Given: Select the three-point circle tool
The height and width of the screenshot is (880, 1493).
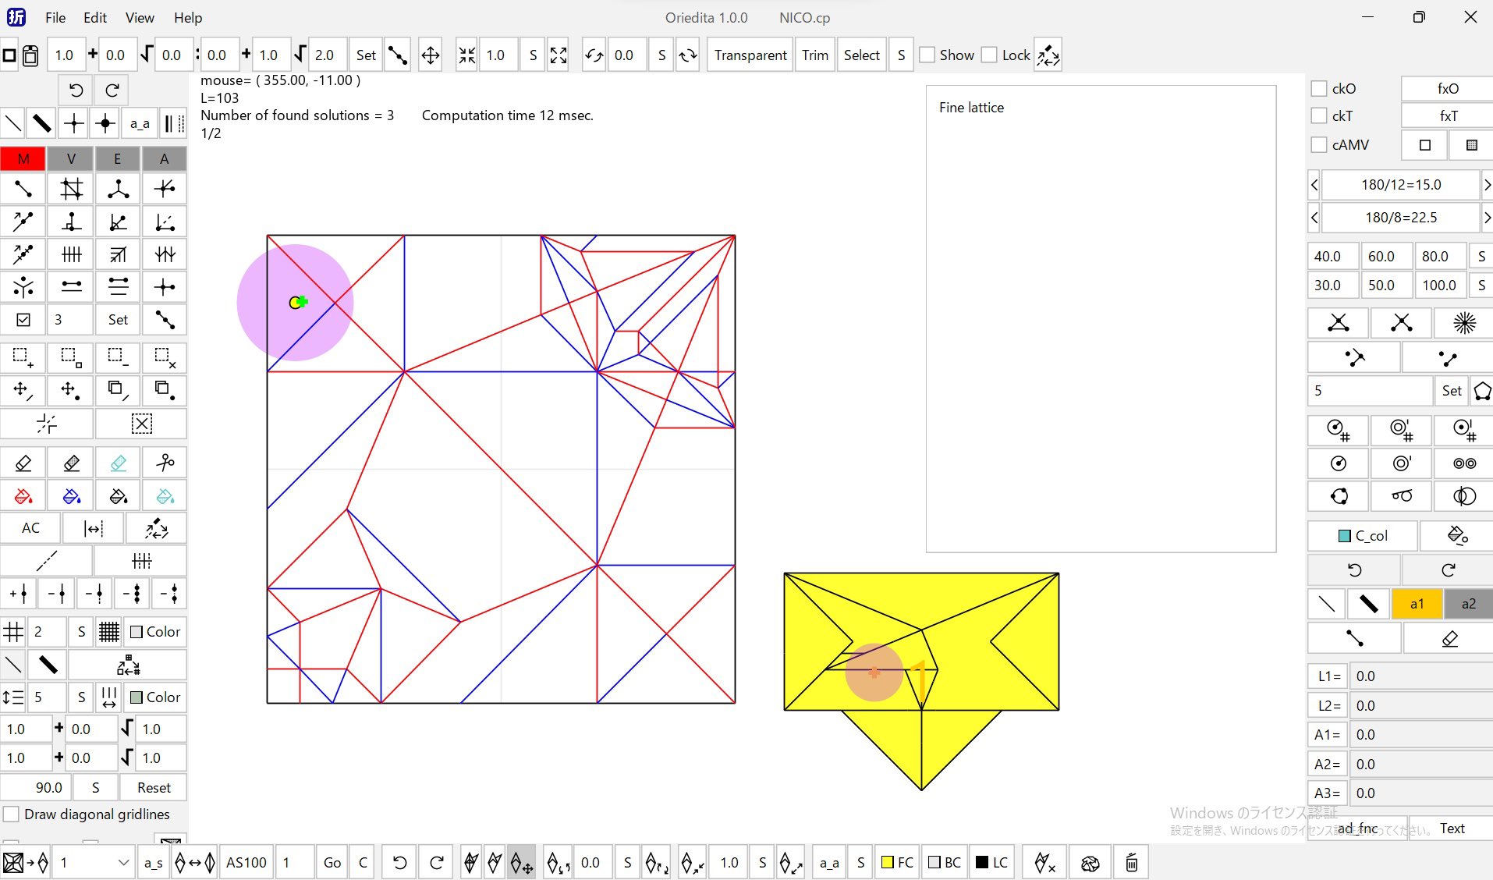Looking at the screenshot, I should pyautogui.click(x=1339, y=496).
